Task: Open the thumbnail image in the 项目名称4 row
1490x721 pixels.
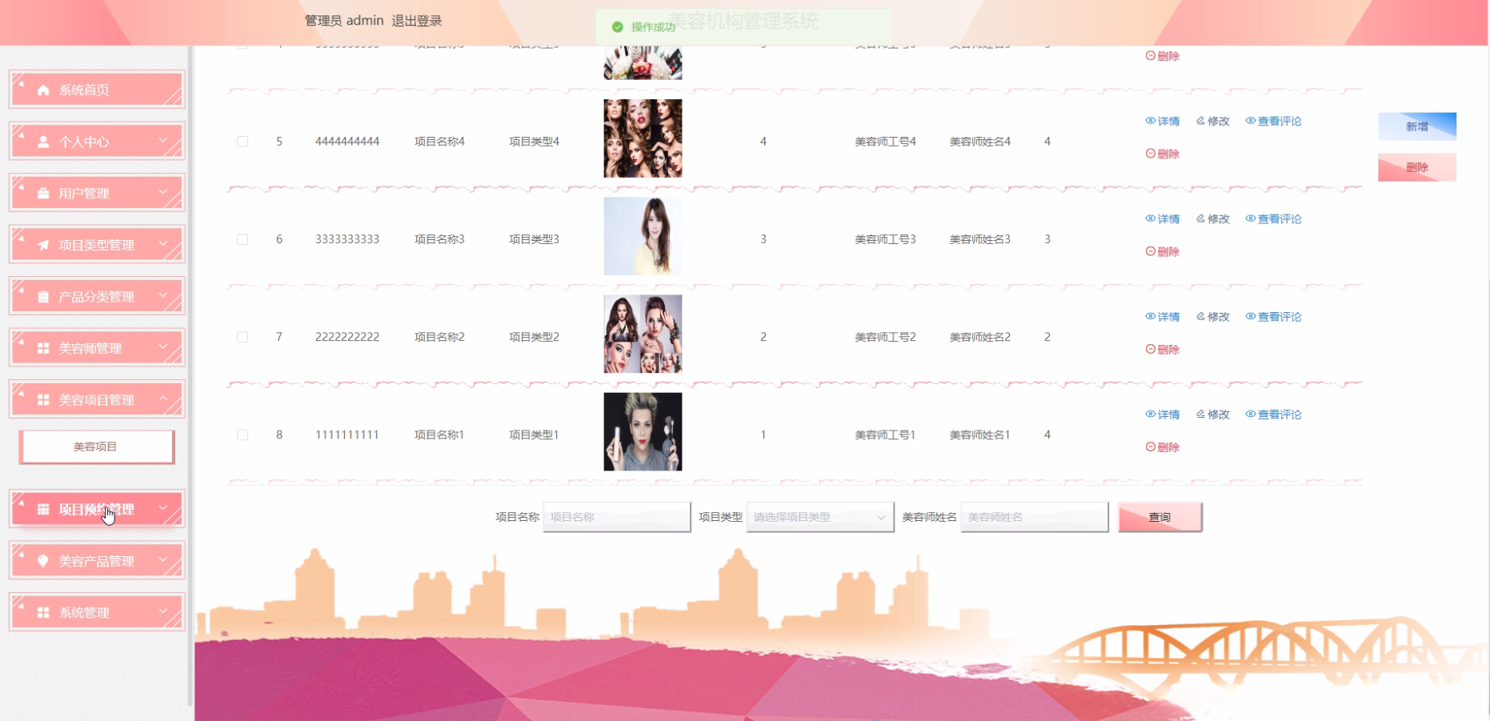Action: [x=643, y=138]
